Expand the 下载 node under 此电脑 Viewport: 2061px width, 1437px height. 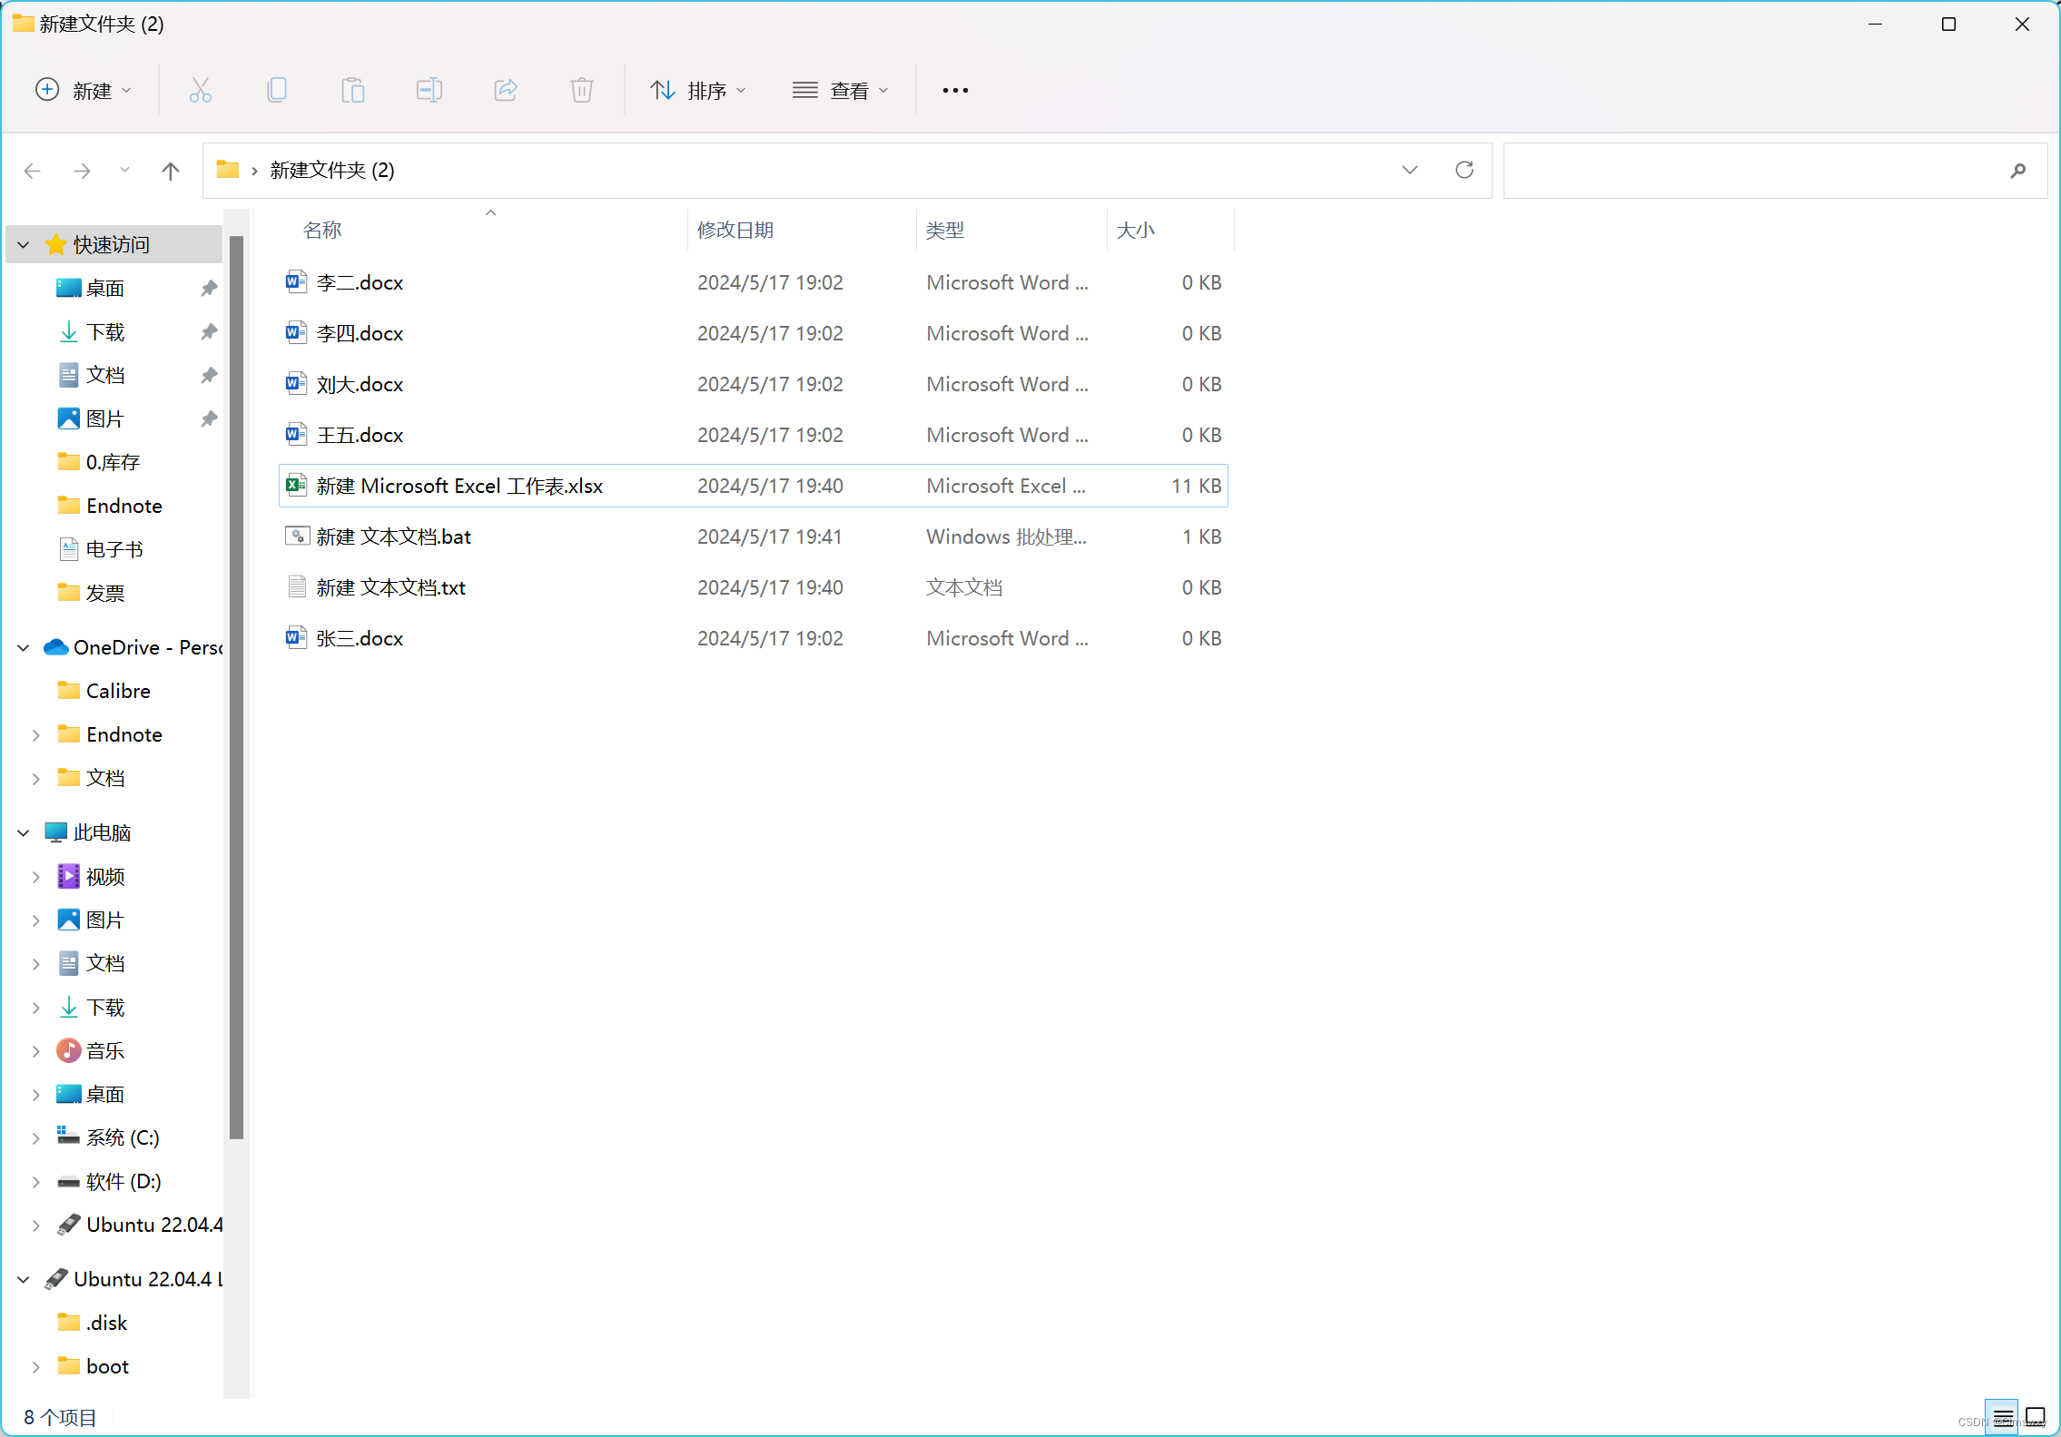click(x=36, y=1007)
